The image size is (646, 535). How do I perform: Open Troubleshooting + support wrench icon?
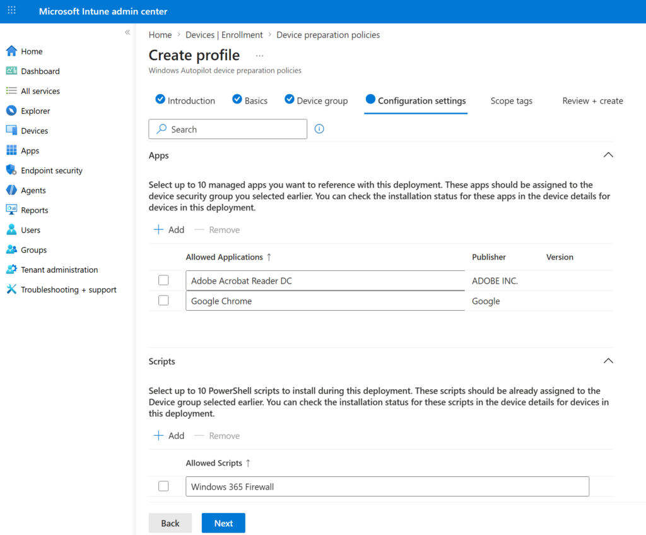tap(11, 290)
